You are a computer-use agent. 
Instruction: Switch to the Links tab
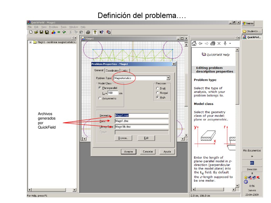click(x=124, y=71)
